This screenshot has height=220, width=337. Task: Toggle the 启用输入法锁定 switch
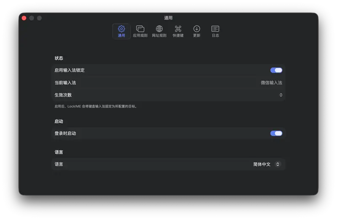point(276,70)
